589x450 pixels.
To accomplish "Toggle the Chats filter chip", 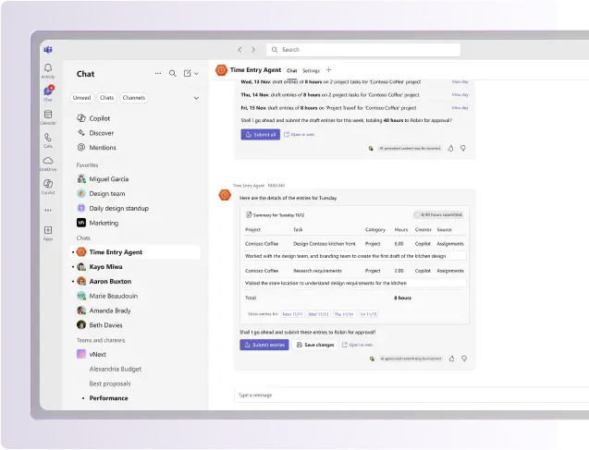I will (107, 97).
